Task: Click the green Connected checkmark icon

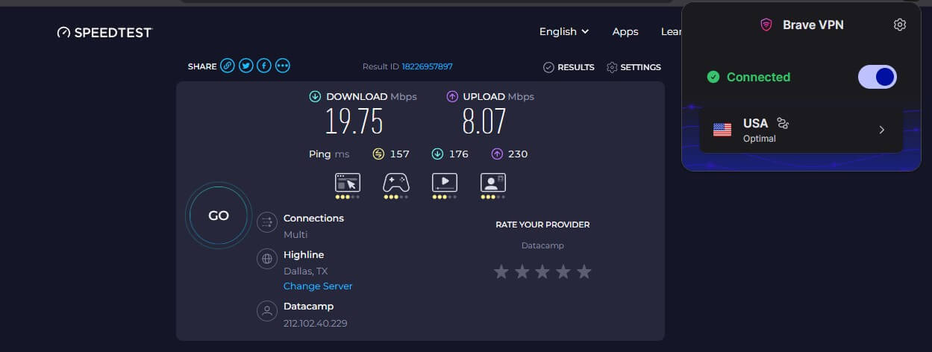Action: pos(713,77)
